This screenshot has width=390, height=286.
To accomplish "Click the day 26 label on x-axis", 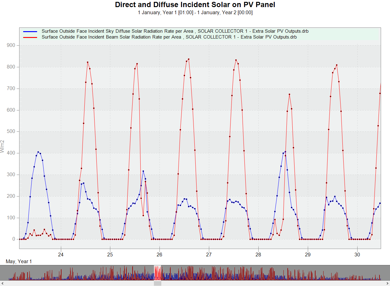I will (x=159, y=255).
